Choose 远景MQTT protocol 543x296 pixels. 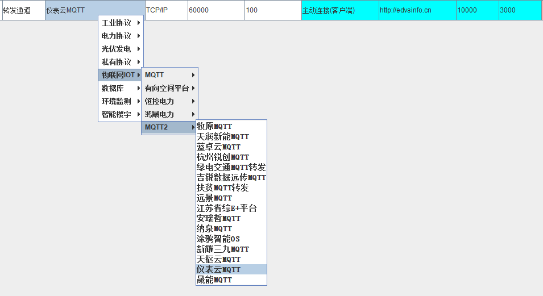coord(231,198)
